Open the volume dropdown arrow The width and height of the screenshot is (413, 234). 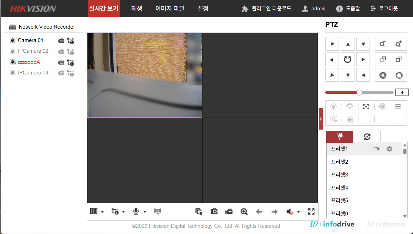click(299, 212)
